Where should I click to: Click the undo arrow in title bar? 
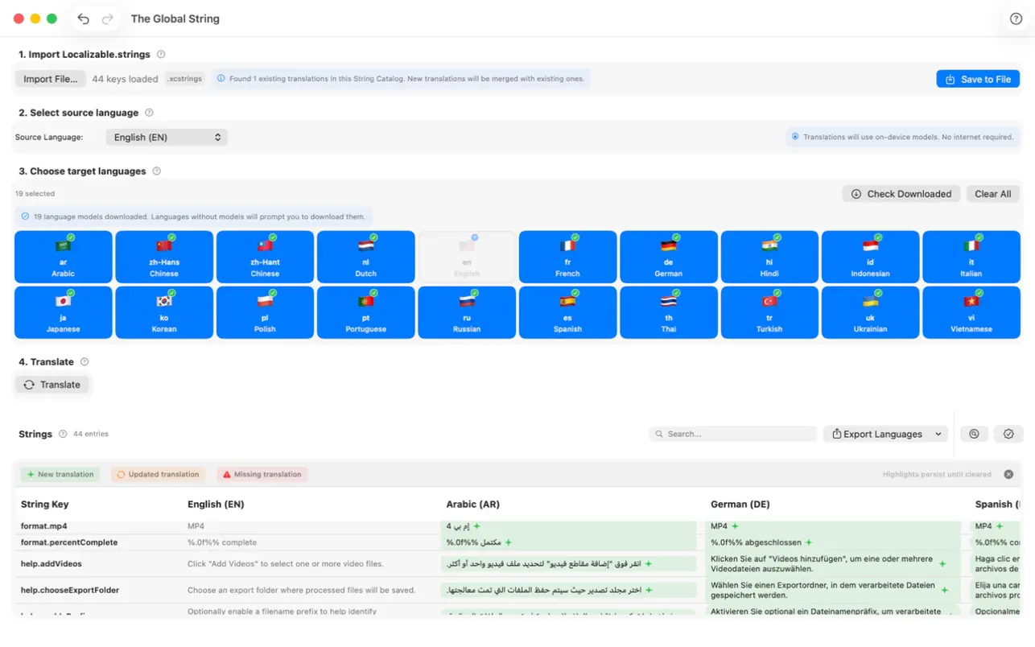coord(83,19)
